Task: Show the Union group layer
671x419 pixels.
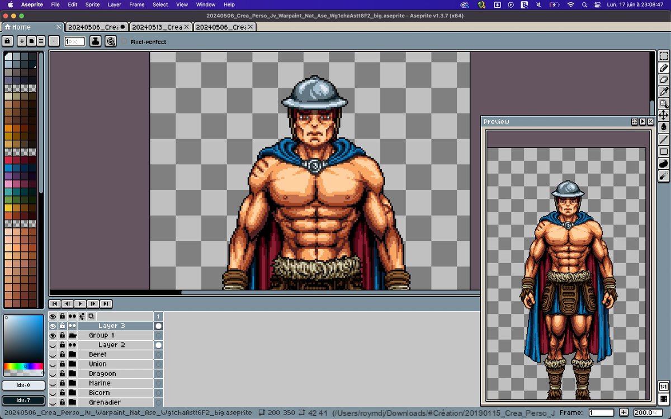Action: 53,364
